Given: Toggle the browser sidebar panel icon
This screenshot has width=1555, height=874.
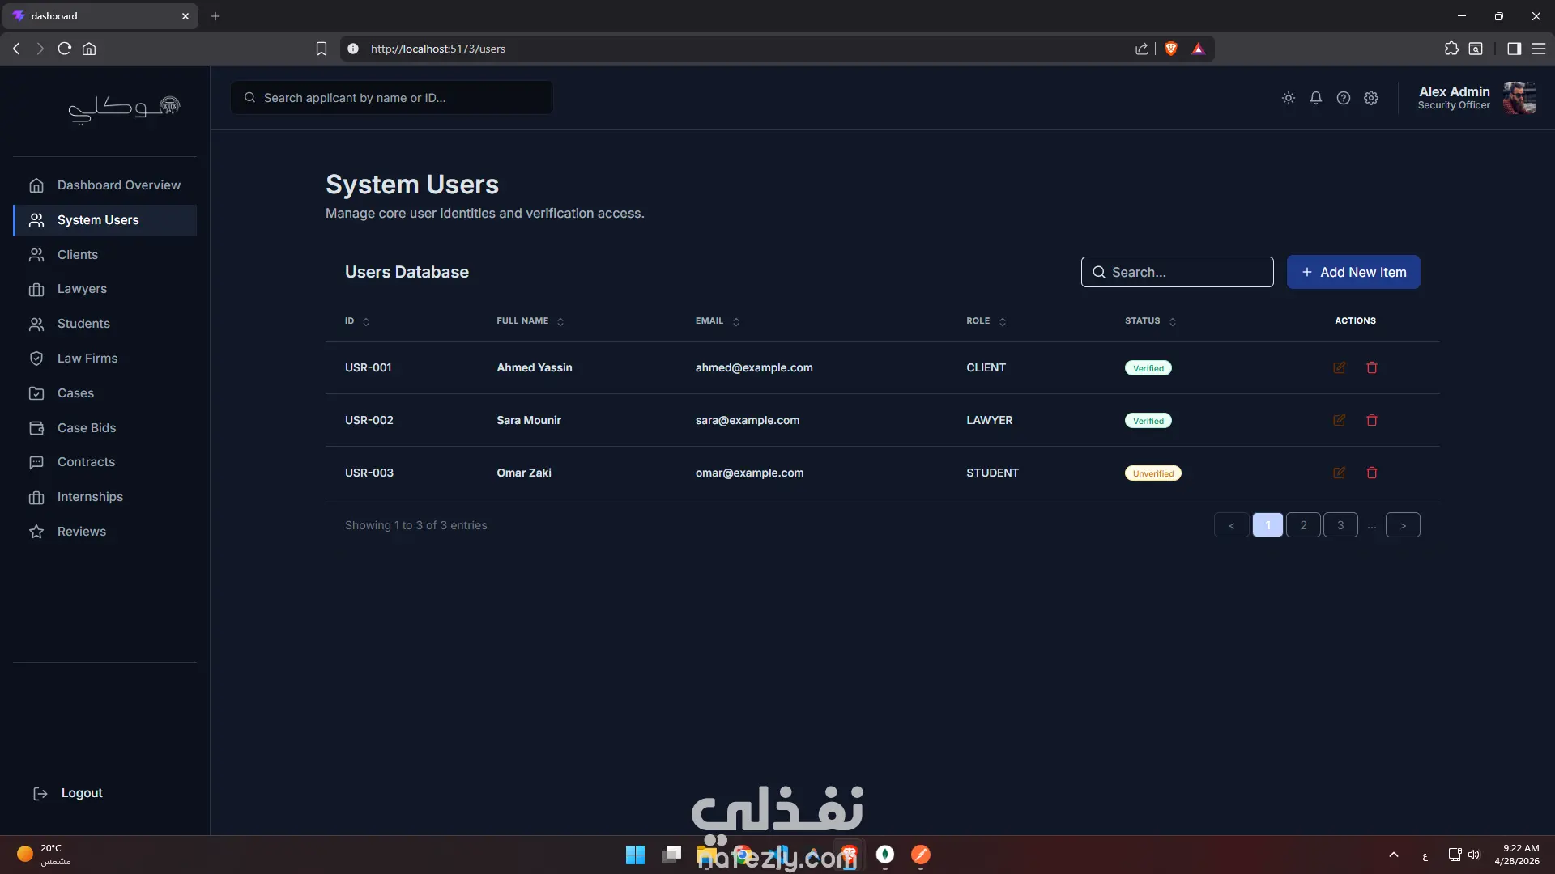Looking at the screenshot, I should (x=1514, y=49).
